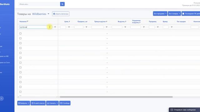Sort by the Продавец column header
Viewport: 200px width, 112px height.
tap(152, 21)
